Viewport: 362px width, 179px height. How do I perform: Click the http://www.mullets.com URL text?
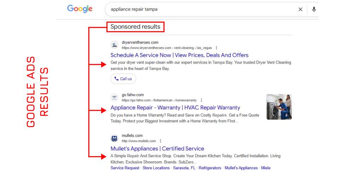point(139,141)
